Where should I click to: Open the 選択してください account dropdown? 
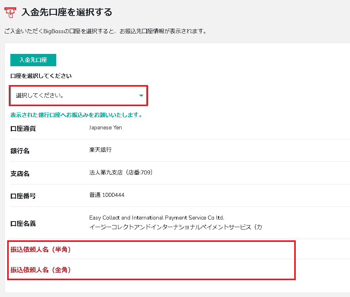pyautogui.click(x=79, y=96)
